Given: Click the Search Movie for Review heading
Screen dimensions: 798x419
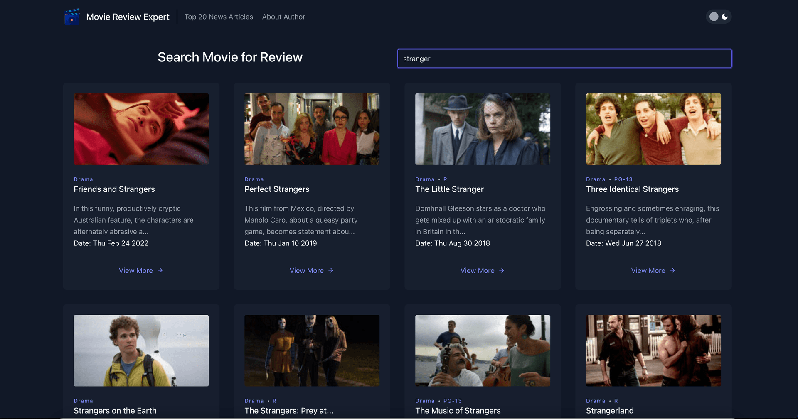Looking at the screenshot, I should coord(230,57).
